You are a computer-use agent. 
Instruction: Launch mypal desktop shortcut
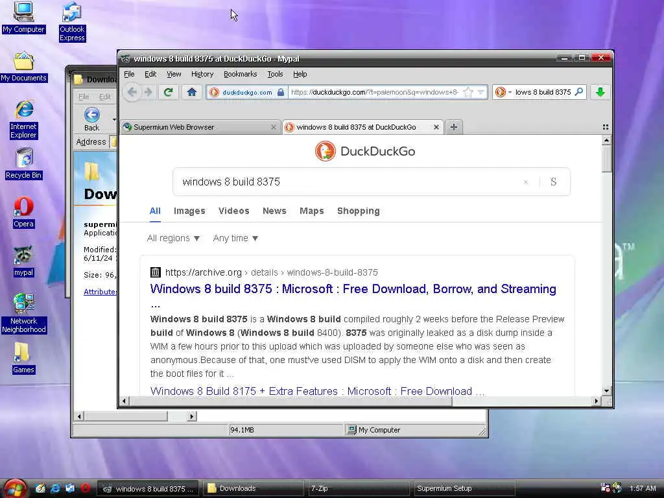(23, 261)
